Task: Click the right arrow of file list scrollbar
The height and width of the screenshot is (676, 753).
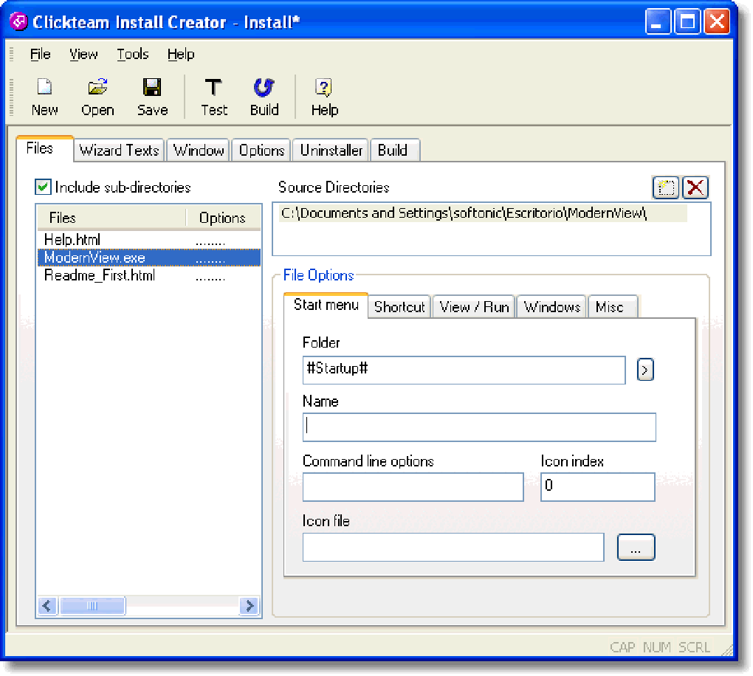Action: click(250, 606)
